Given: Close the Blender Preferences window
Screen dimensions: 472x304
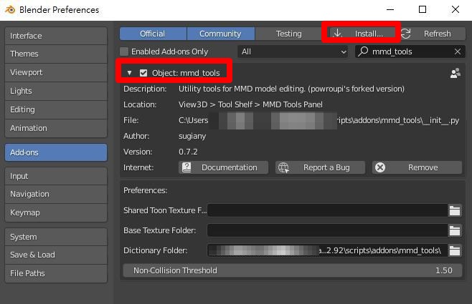Looking at the screenshot, I should tap(456, 9).
